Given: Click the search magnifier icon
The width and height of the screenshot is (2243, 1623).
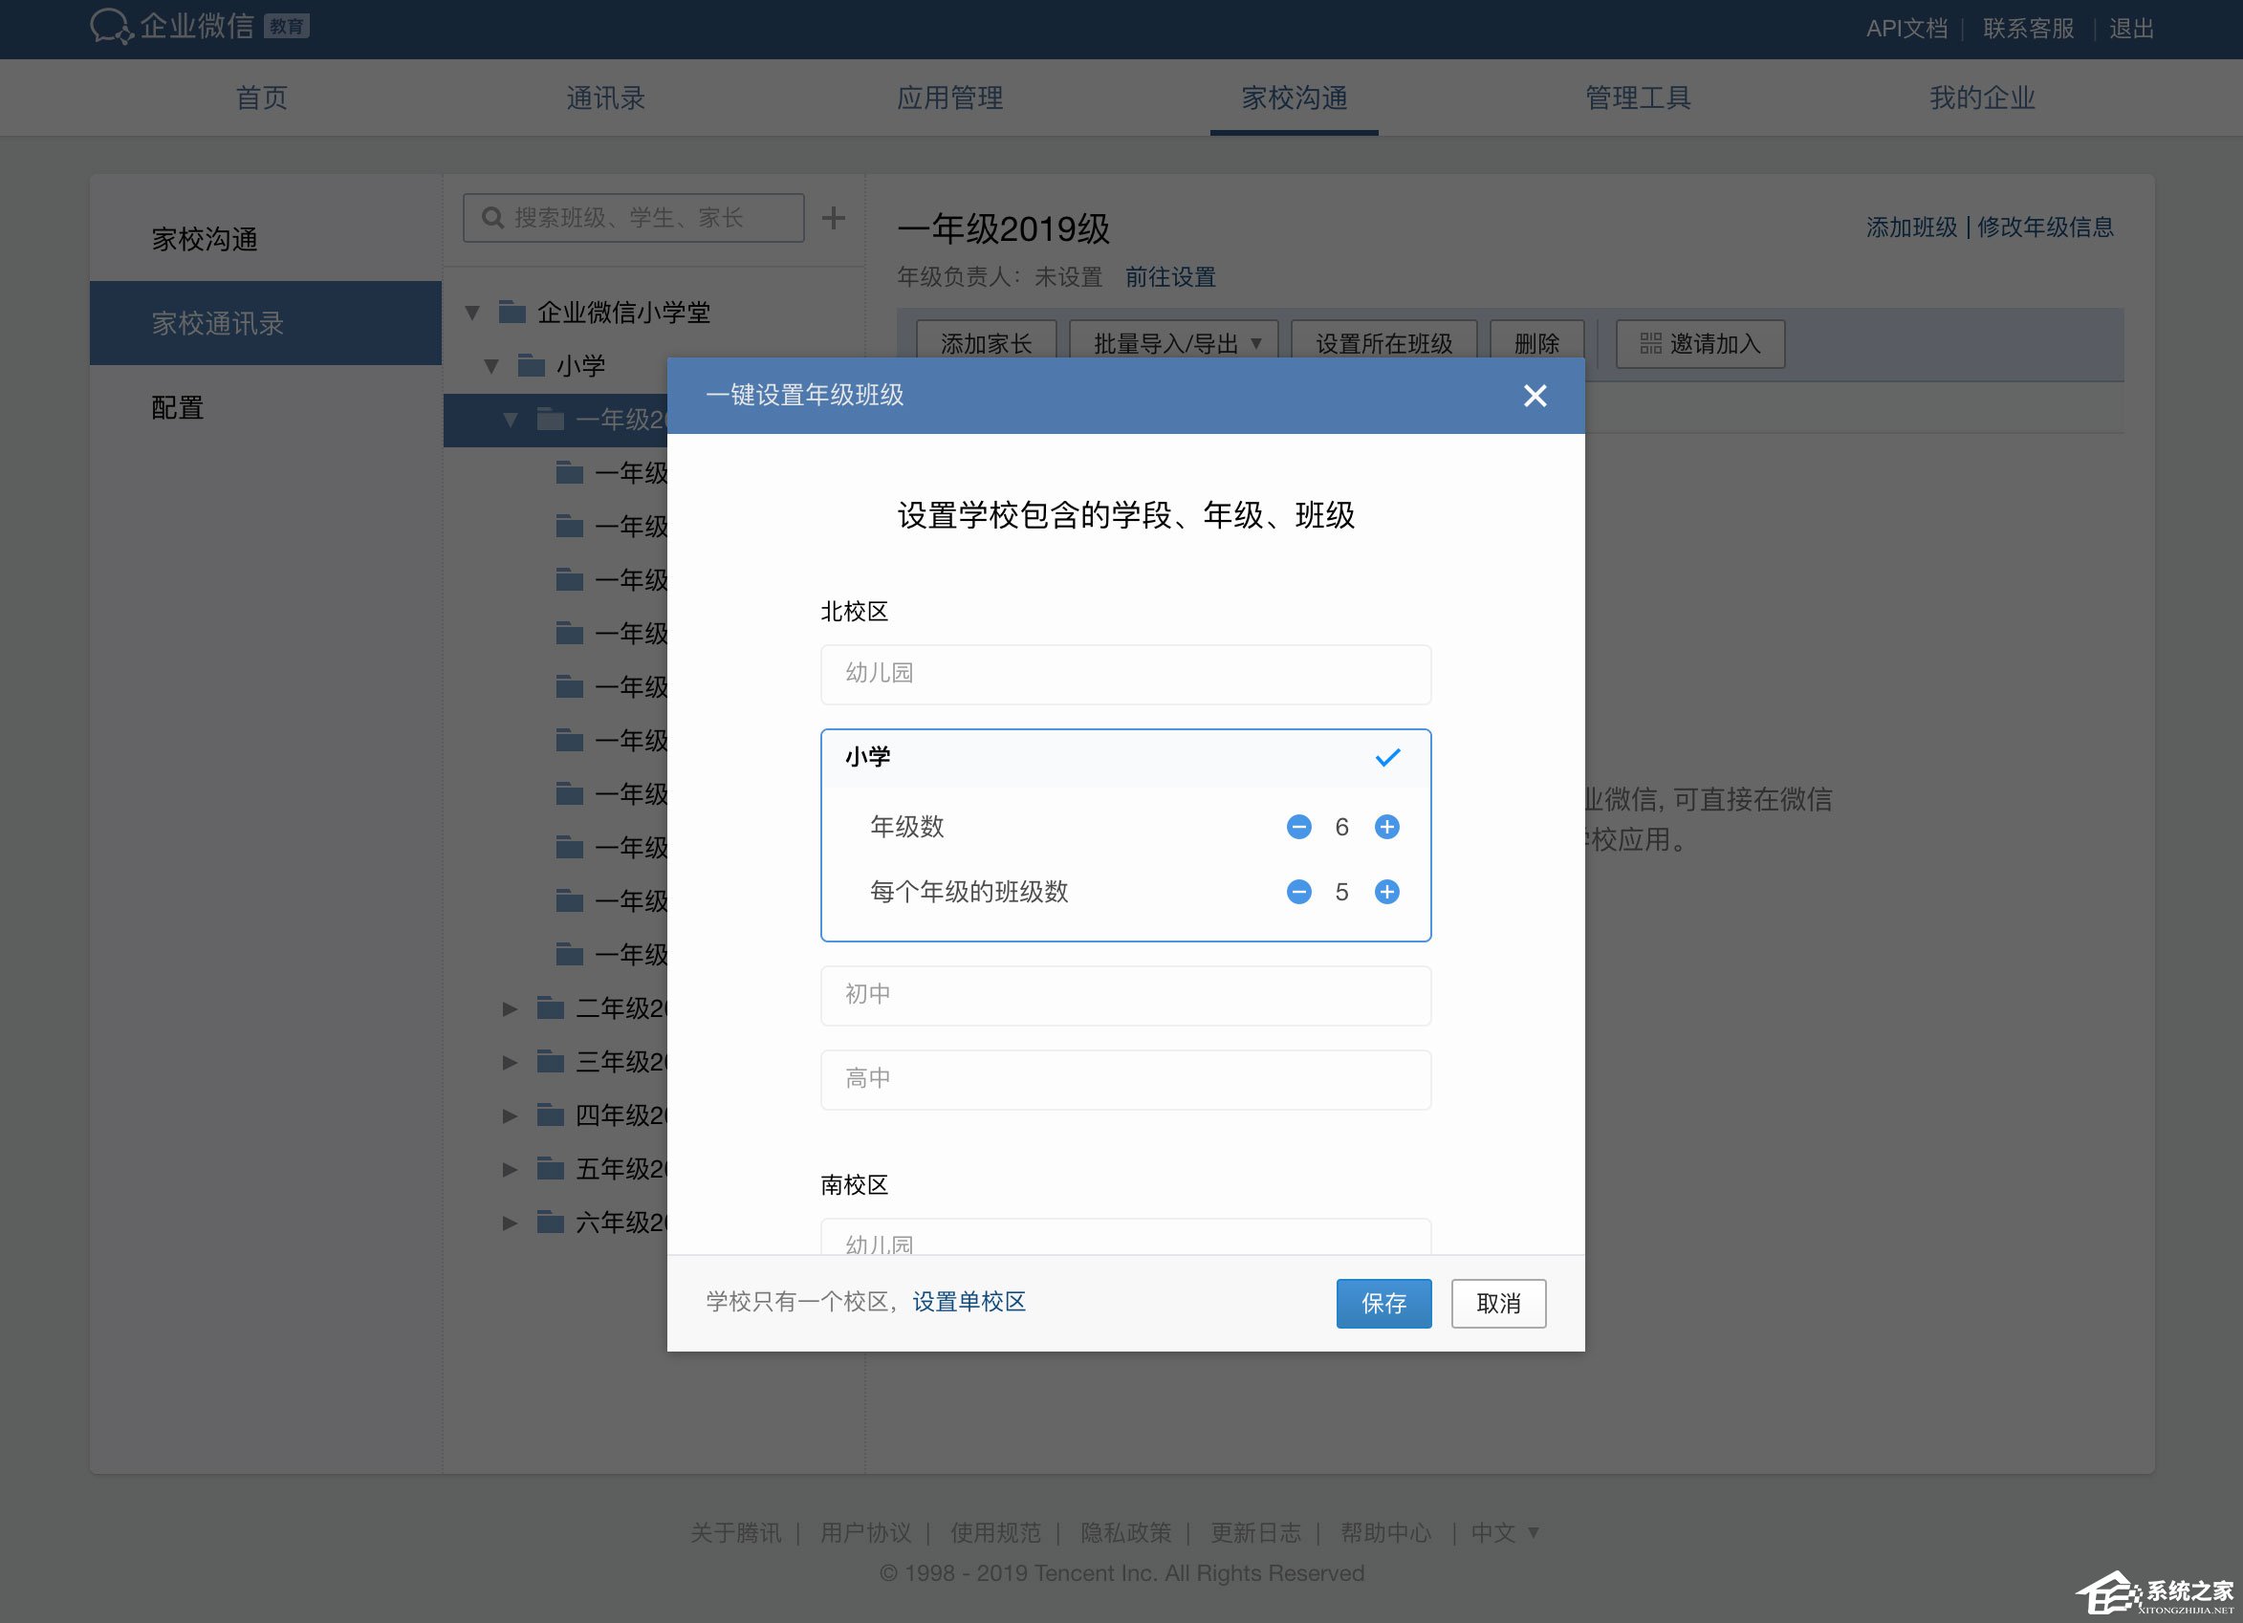Looking at the screenshot, I should (x=492, y=218).
